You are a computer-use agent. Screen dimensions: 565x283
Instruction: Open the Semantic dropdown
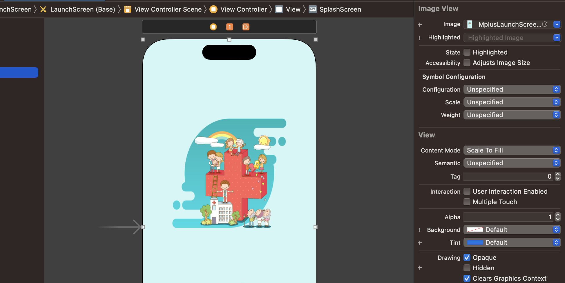[x=512, y=163]
